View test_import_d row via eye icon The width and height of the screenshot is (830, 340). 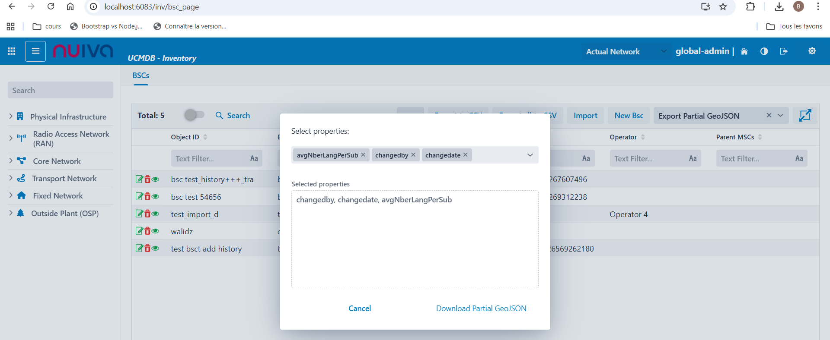pyautogui.click(x=156, y=214)
